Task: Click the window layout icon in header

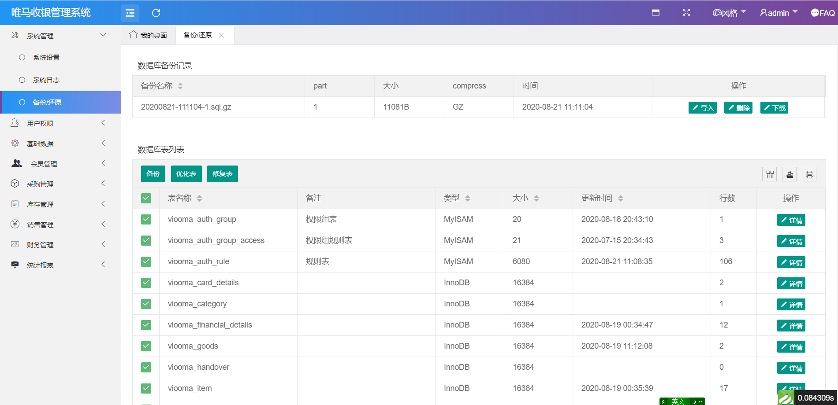Action: tap(656, 13)
